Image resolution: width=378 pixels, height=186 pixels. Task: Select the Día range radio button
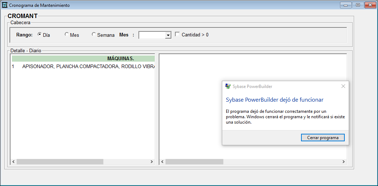[x=39, y=34]
